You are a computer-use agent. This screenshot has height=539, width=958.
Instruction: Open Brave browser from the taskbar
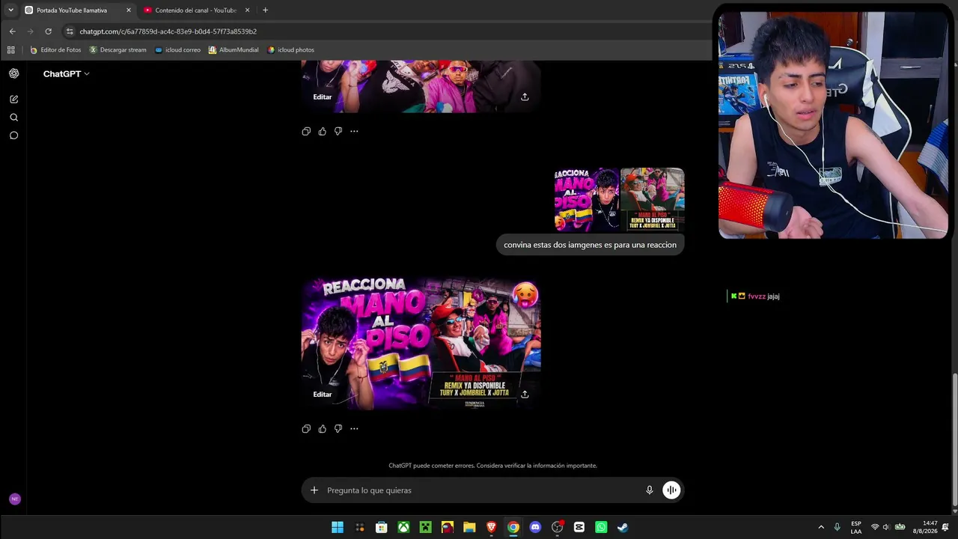point(491,527)
